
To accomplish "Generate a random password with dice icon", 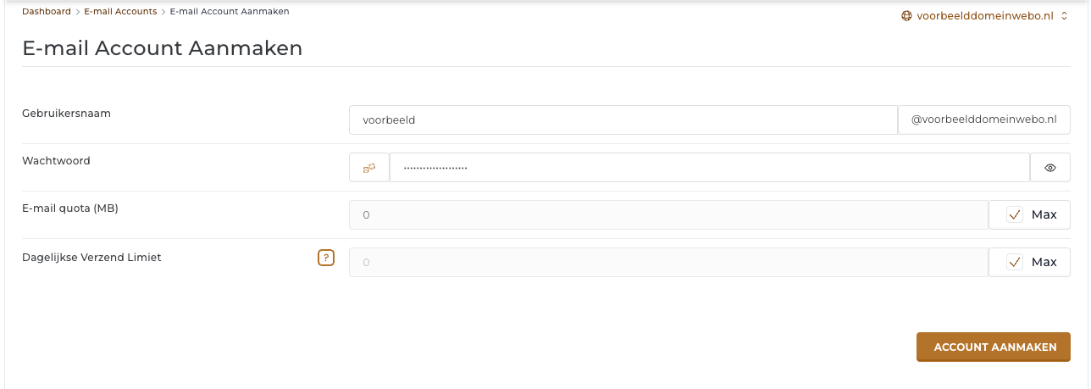I will click(369, 168).
